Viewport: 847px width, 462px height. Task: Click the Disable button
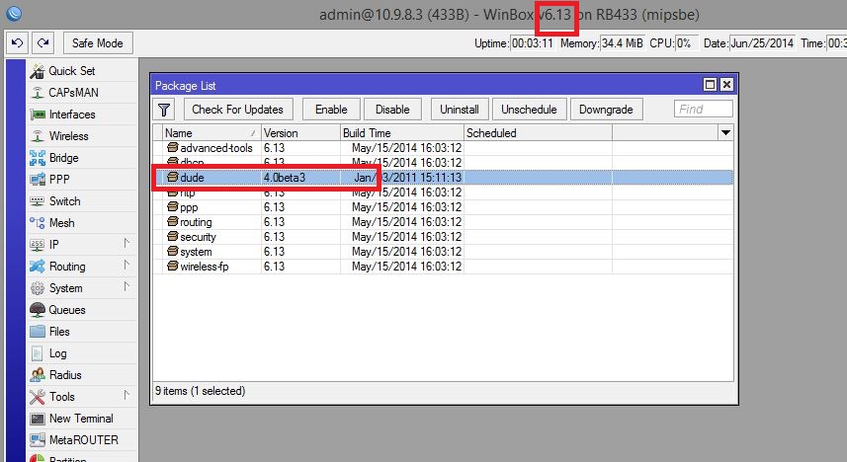pos(392,110)
